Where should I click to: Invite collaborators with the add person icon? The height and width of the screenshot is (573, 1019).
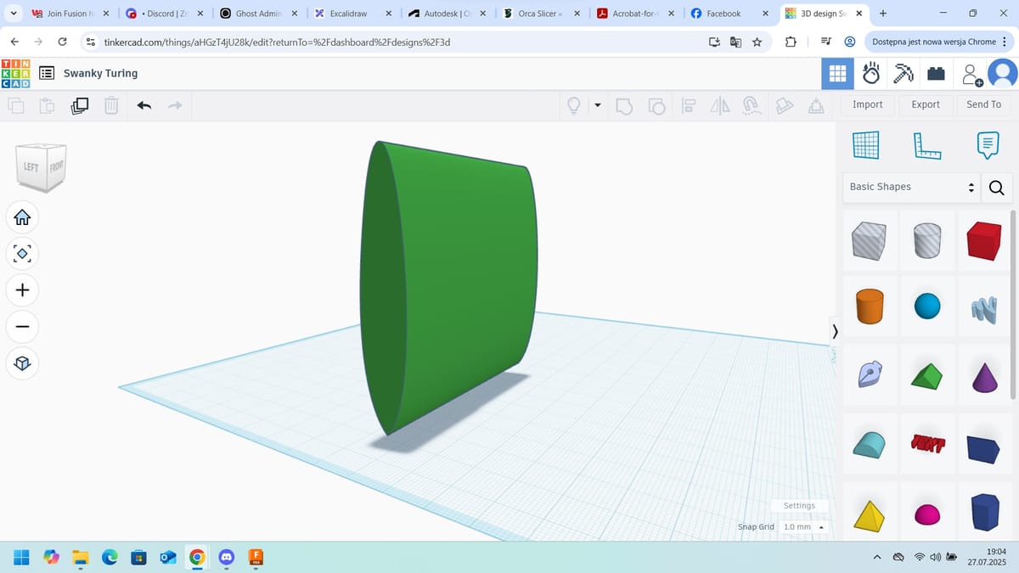click(972, 75)
